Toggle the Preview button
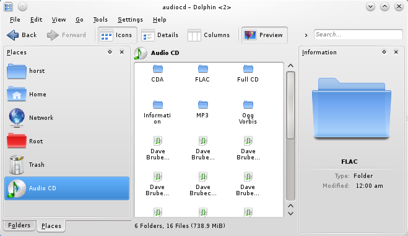 (264, 35)
